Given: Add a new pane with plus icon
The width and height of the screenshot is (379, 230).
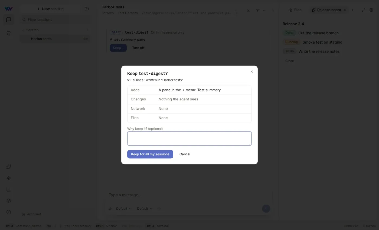Looking at the screenshot, I should tap(352, 10).
